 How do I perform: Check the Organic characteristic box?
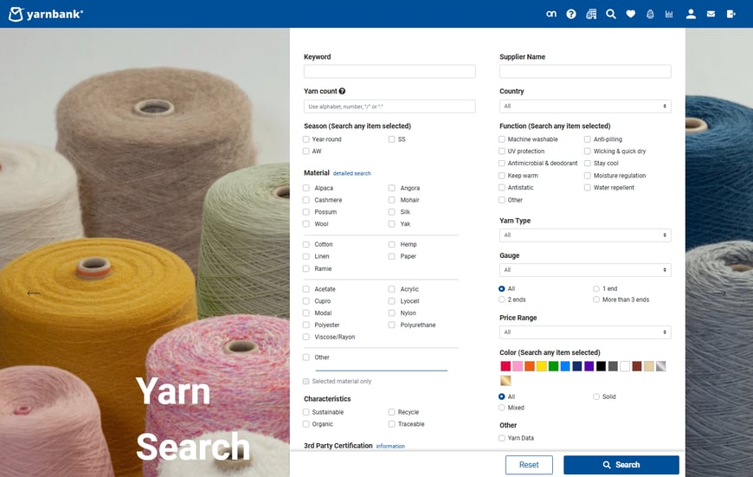point(306,424)
